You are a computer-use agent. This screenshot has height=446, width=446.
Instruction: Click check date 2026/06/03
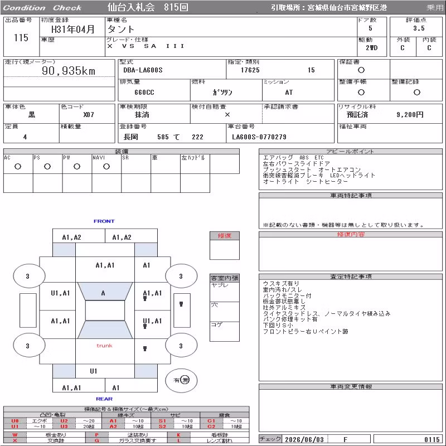[304, 439]
